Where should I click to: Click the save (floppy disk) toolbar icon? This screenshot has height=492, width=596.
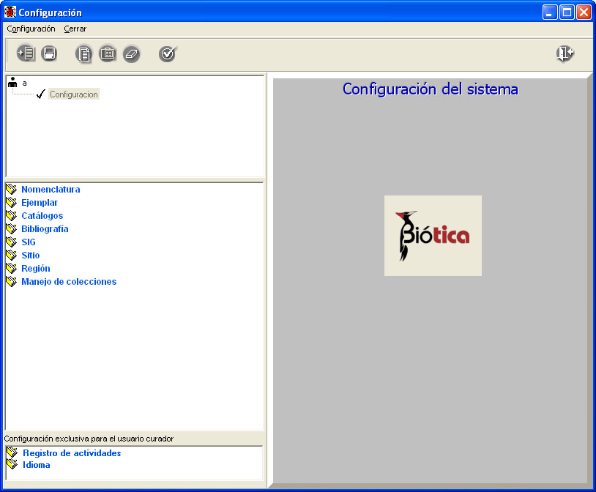tap(49, 53)
